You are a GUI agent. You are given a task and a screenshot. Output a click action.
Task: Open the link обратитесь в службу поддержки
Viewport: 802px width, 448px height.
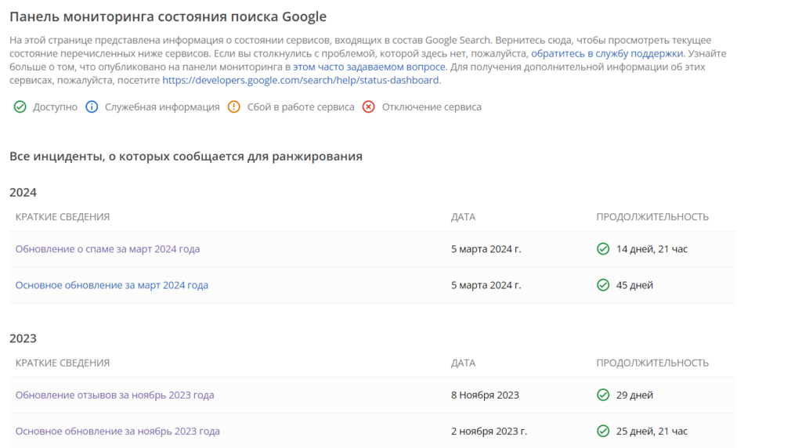tap(607, 54)
